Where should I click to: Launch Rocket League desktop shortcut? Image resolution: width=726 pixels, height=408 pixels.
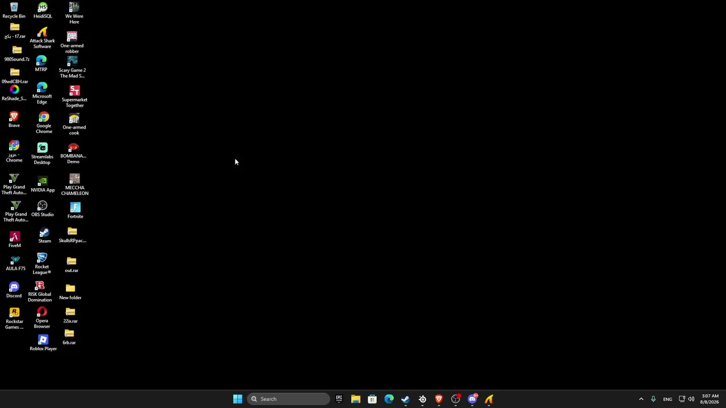click(x=41, y=264)
